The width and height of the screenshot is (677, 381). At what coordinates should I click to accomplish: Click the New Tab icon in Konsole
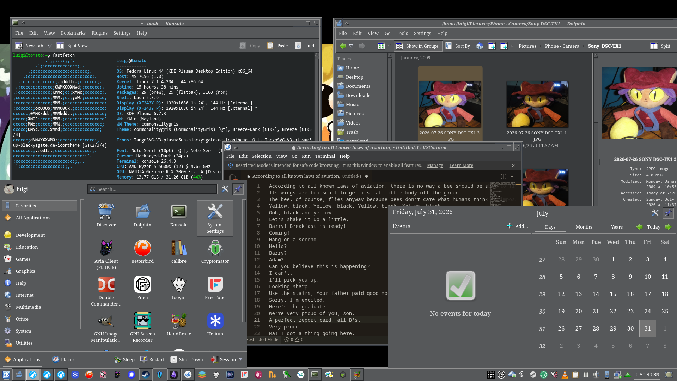pyautogui.click(x=19, y=46)
